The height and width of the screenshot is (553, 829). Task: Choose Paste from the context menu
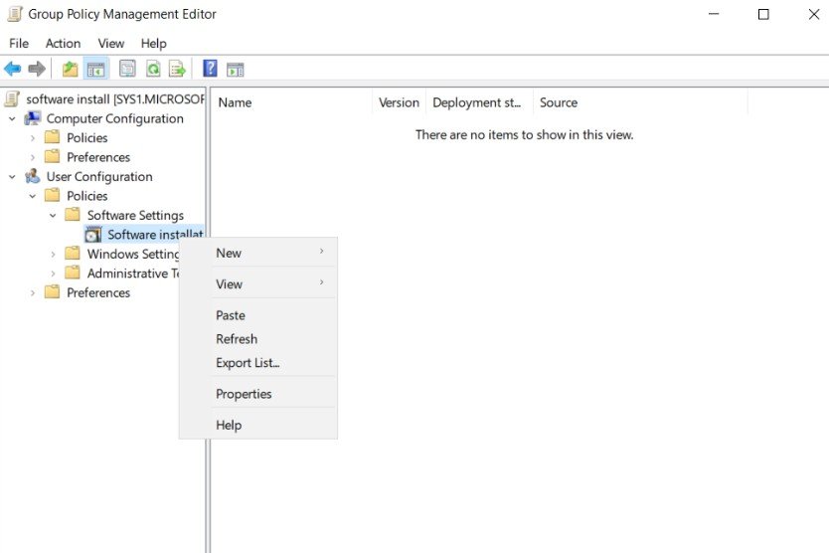[x=258, y=315]
